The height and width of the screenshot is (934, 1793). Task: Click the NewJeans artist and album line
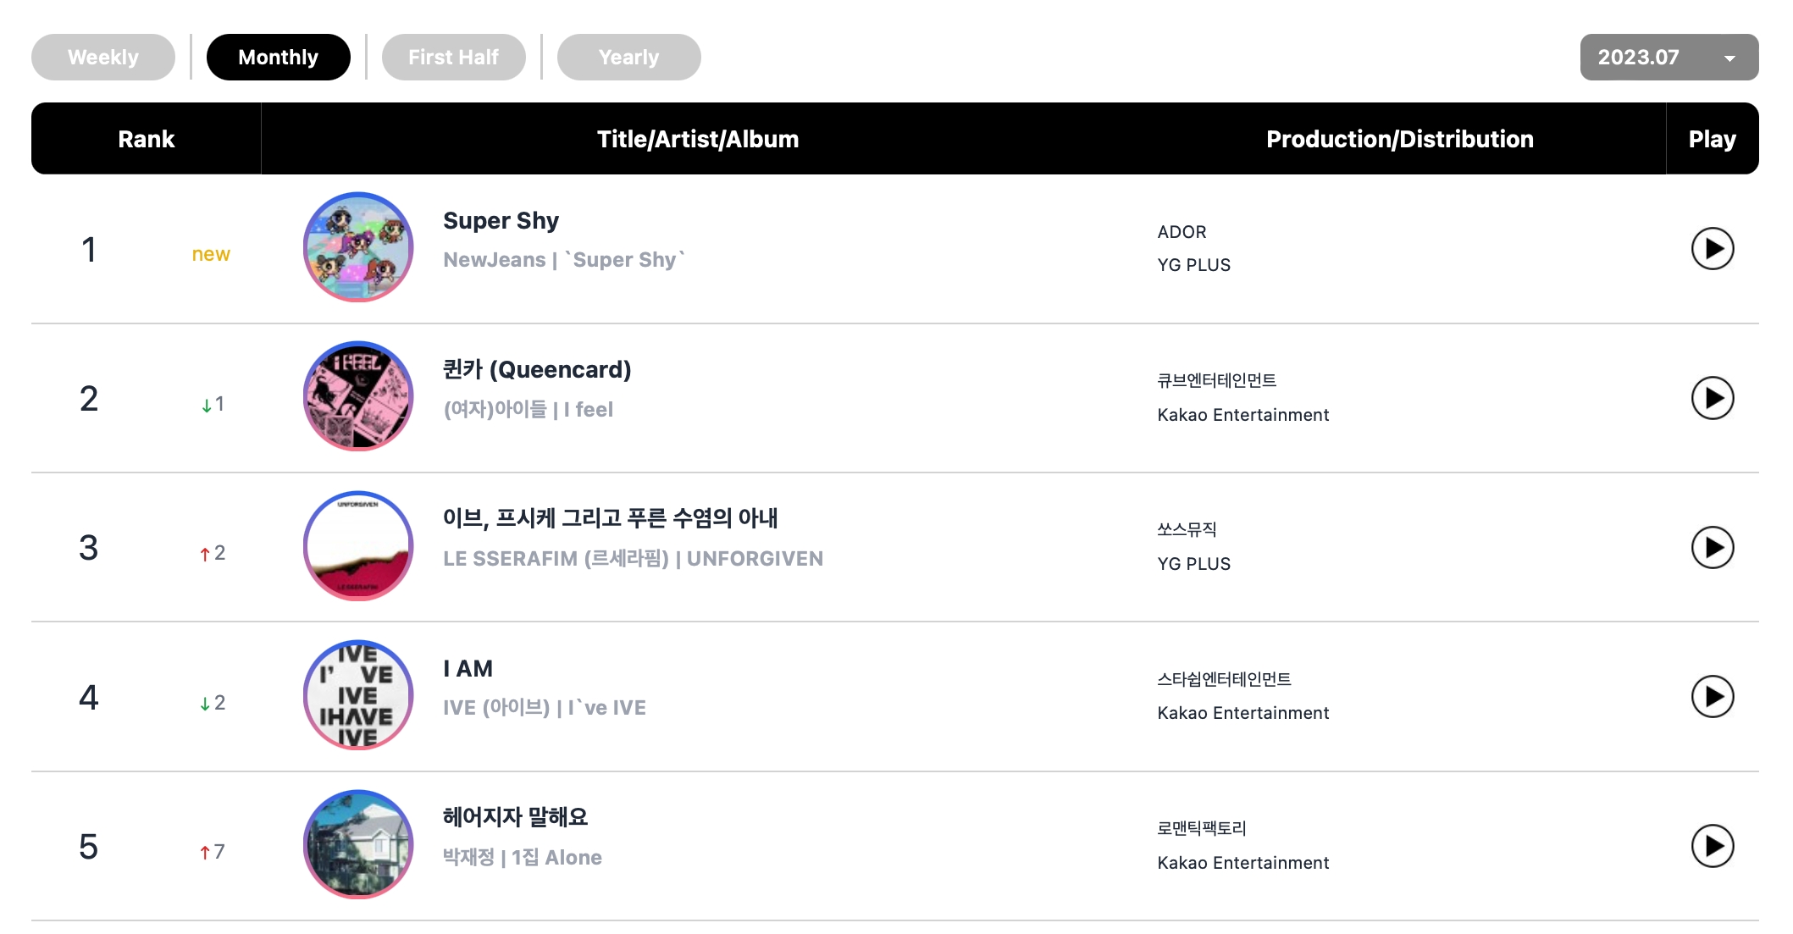[564, 260]
